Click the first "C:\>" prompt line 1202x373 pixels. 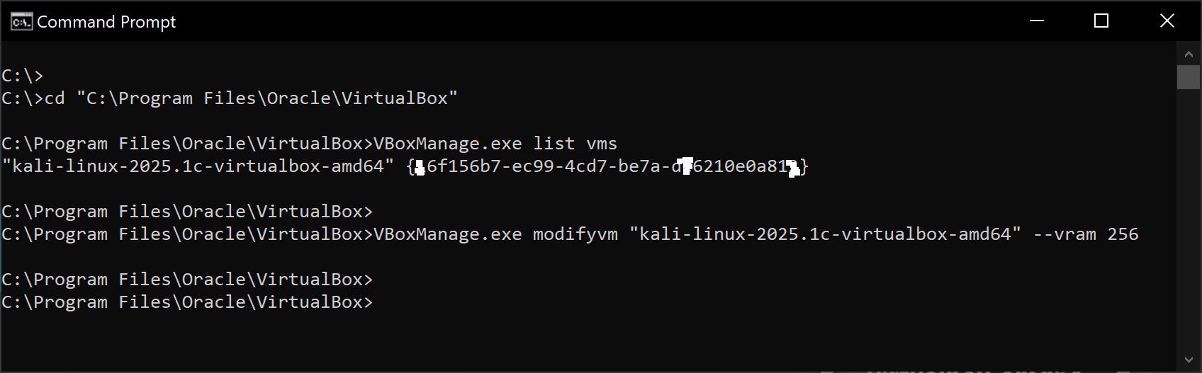23,76
